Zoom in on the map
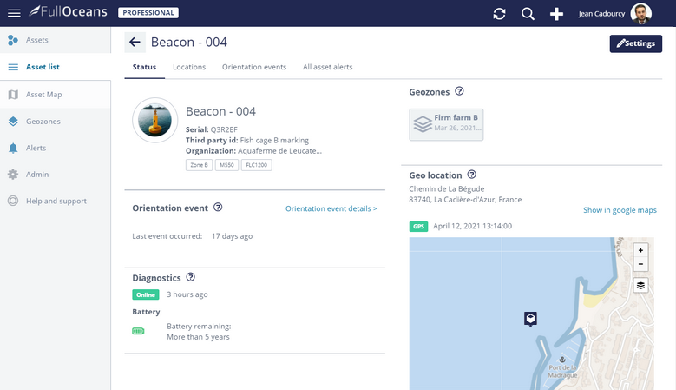 (x=640, y=250)
